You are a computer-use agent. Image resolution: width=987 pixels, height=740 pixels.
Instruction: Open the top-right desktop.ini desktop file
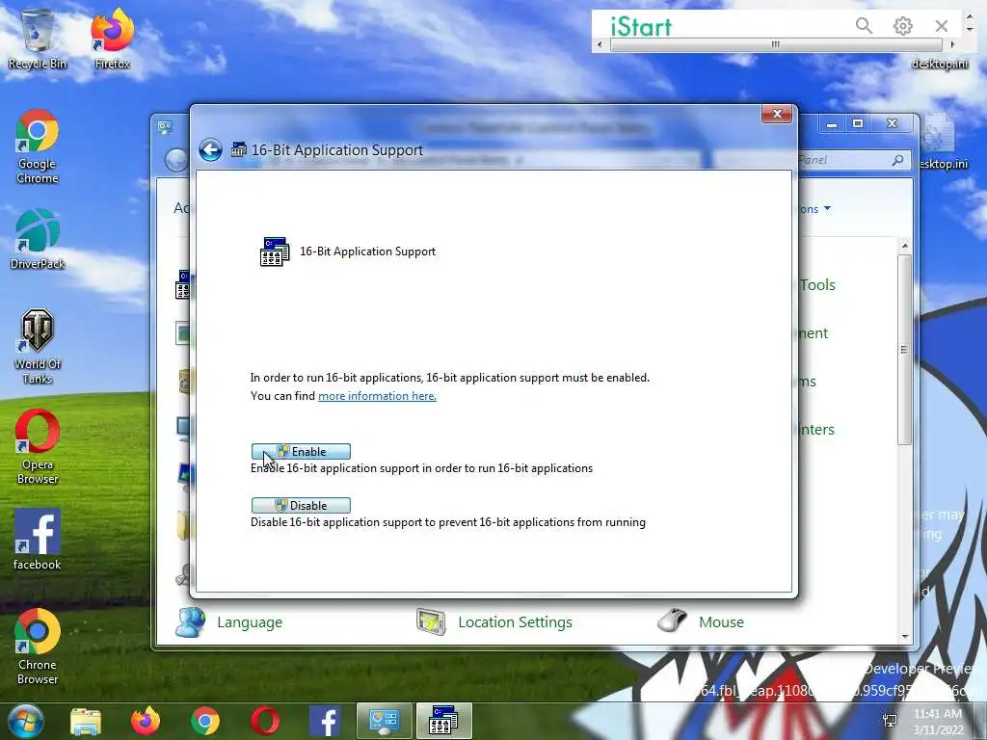(940, 64)
